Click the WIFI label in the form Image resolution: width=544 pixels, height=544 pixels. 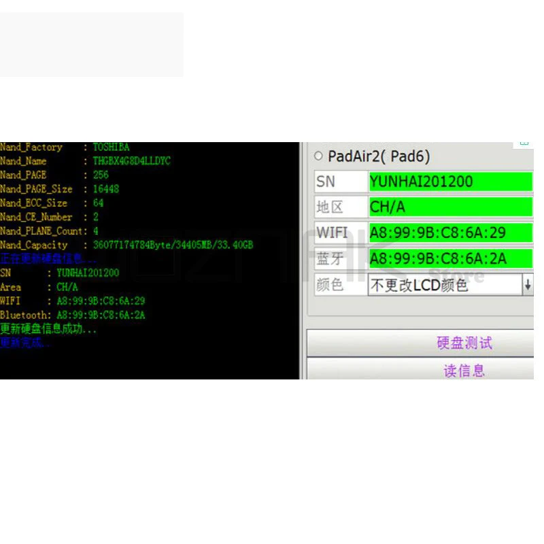(x=332, y=233)
